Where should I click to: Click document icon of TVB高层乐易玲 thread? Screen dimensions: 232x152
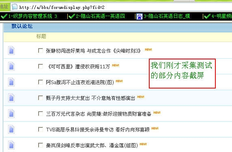[11, 129]
